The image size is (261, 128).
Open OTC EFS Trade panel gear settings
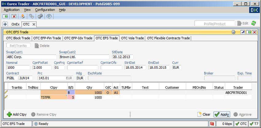tap(233, 32)
